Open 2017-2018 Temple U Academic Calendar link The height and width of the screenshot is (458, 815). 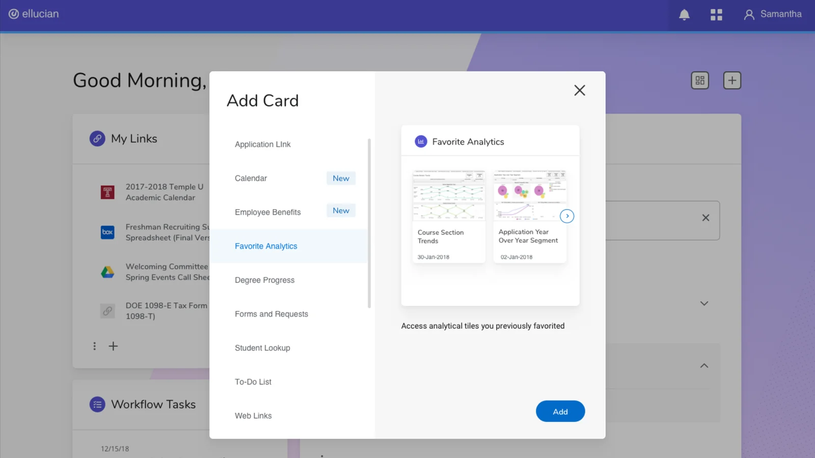coord(165,192)
